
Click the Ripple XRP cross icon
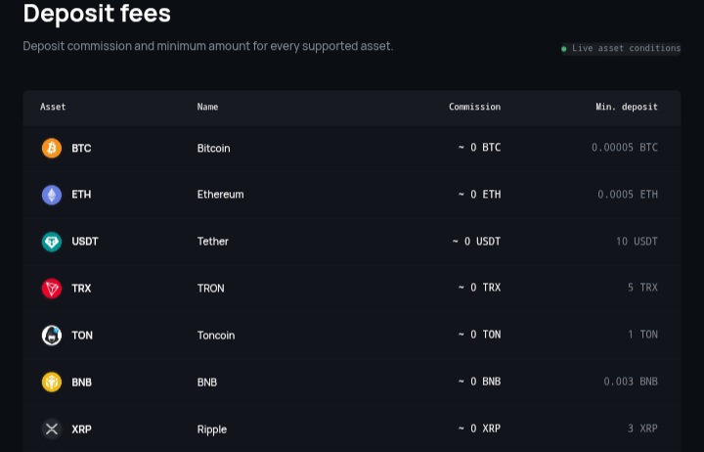pyautogui.click(x=52, y=429)
